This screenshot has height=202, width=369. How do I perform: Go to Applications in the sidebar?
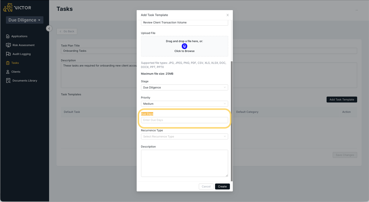[19, 36]
